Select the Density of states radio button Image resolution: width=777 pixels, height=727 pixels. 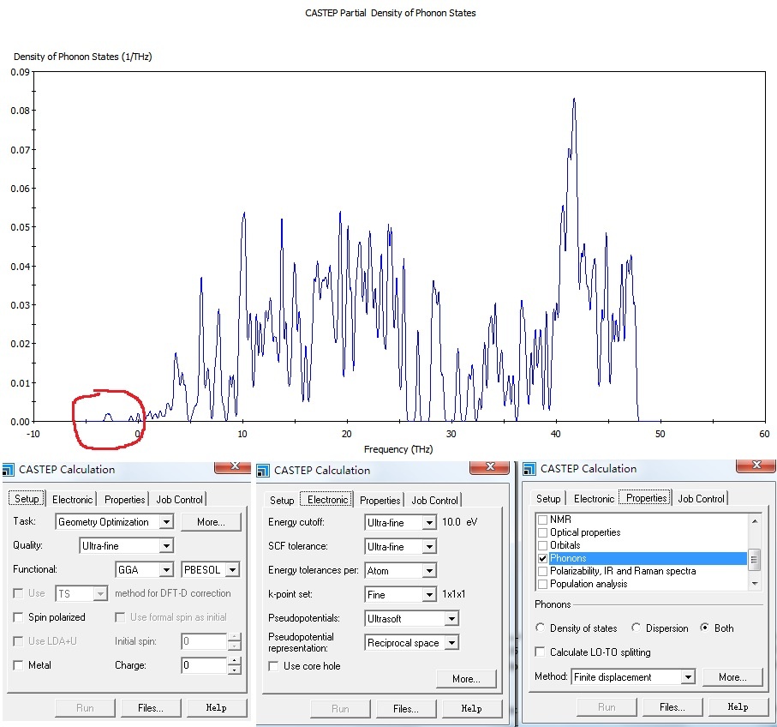click(x=541, y=628)
